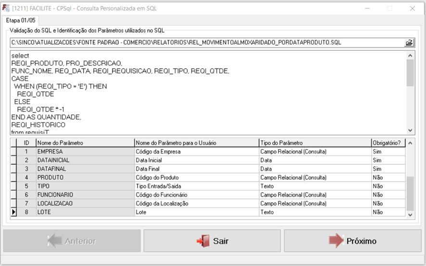426x266 pixels.
Task: Click parameter type cell for EMPRESA row
Action: click(315, 151)
